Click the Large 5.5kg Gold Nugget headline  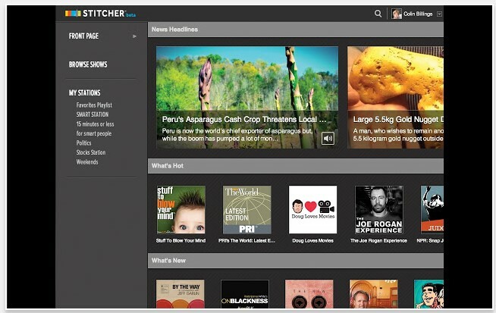click(x=398, y=120)
